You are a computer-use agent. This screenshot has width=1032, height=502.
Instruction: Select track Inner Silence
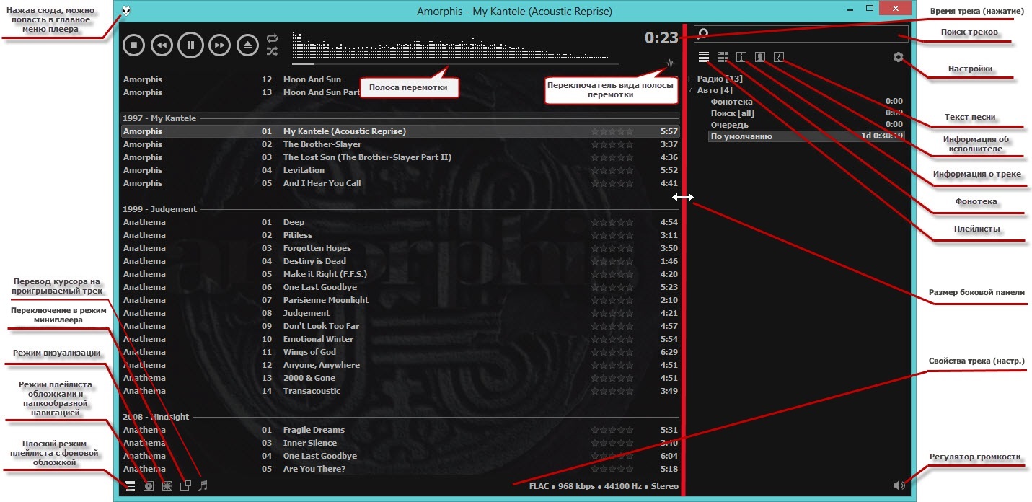[400, 443]
